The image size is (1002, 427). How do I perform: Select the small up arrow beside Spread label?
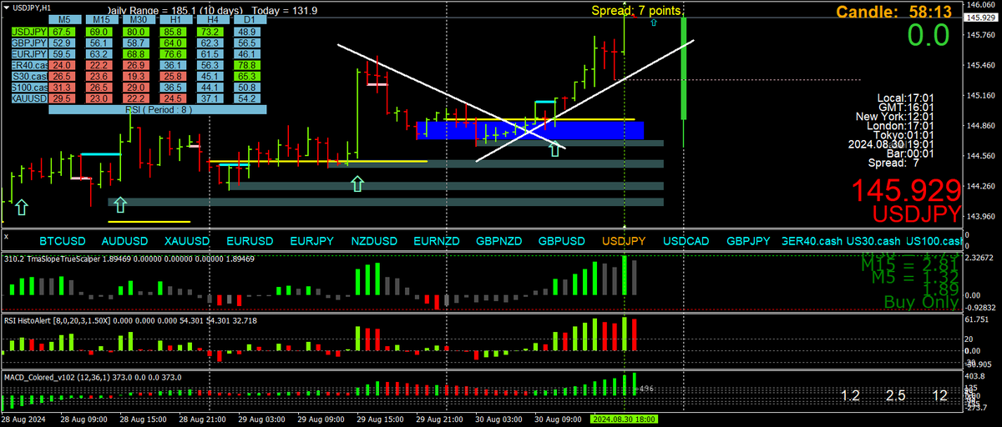click(653, 23)
